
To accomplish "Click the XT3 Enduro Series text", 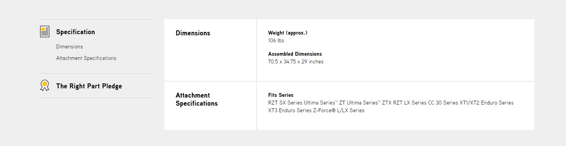I will coord(290,110).
